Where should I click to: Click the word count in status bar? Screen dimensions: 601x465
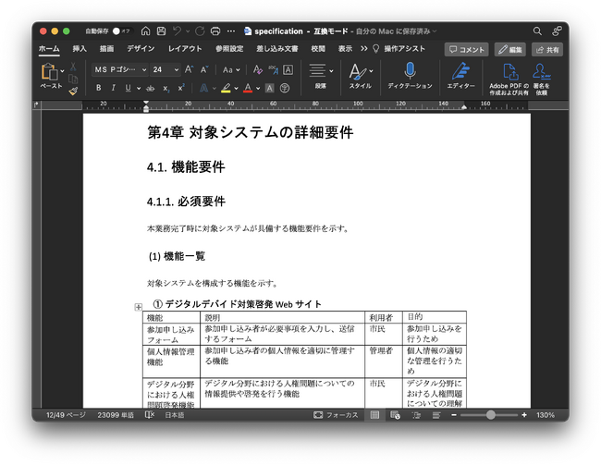click(x=116, y=415)
